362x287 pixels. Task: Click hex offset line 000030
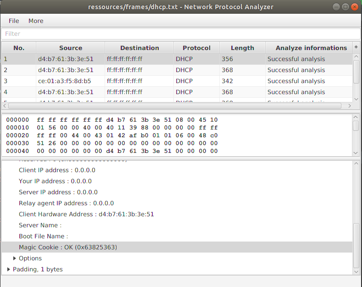click(x=112, y=143)
